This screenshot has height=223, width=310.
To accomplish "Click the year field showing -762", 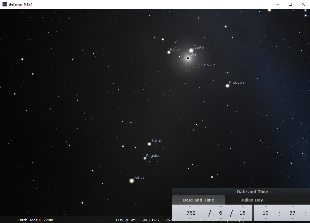I will (x=190, y=213).
